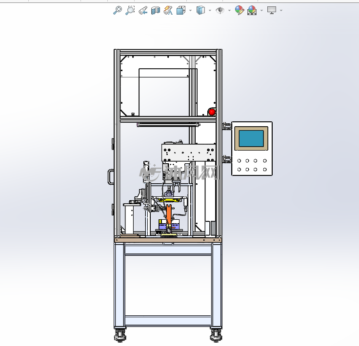359x346 pixels.
Task: Open Dynamic Annotation Views tool
Action: pos(168,11)
